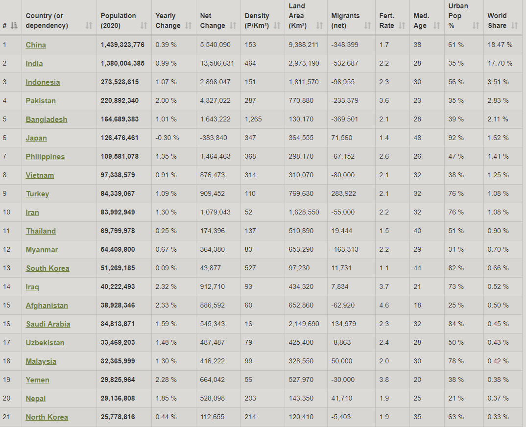526x427 pixels.
Task: Click China's population value 1,439,323,776
Action: pyautogui.click(x=122, y=45)
